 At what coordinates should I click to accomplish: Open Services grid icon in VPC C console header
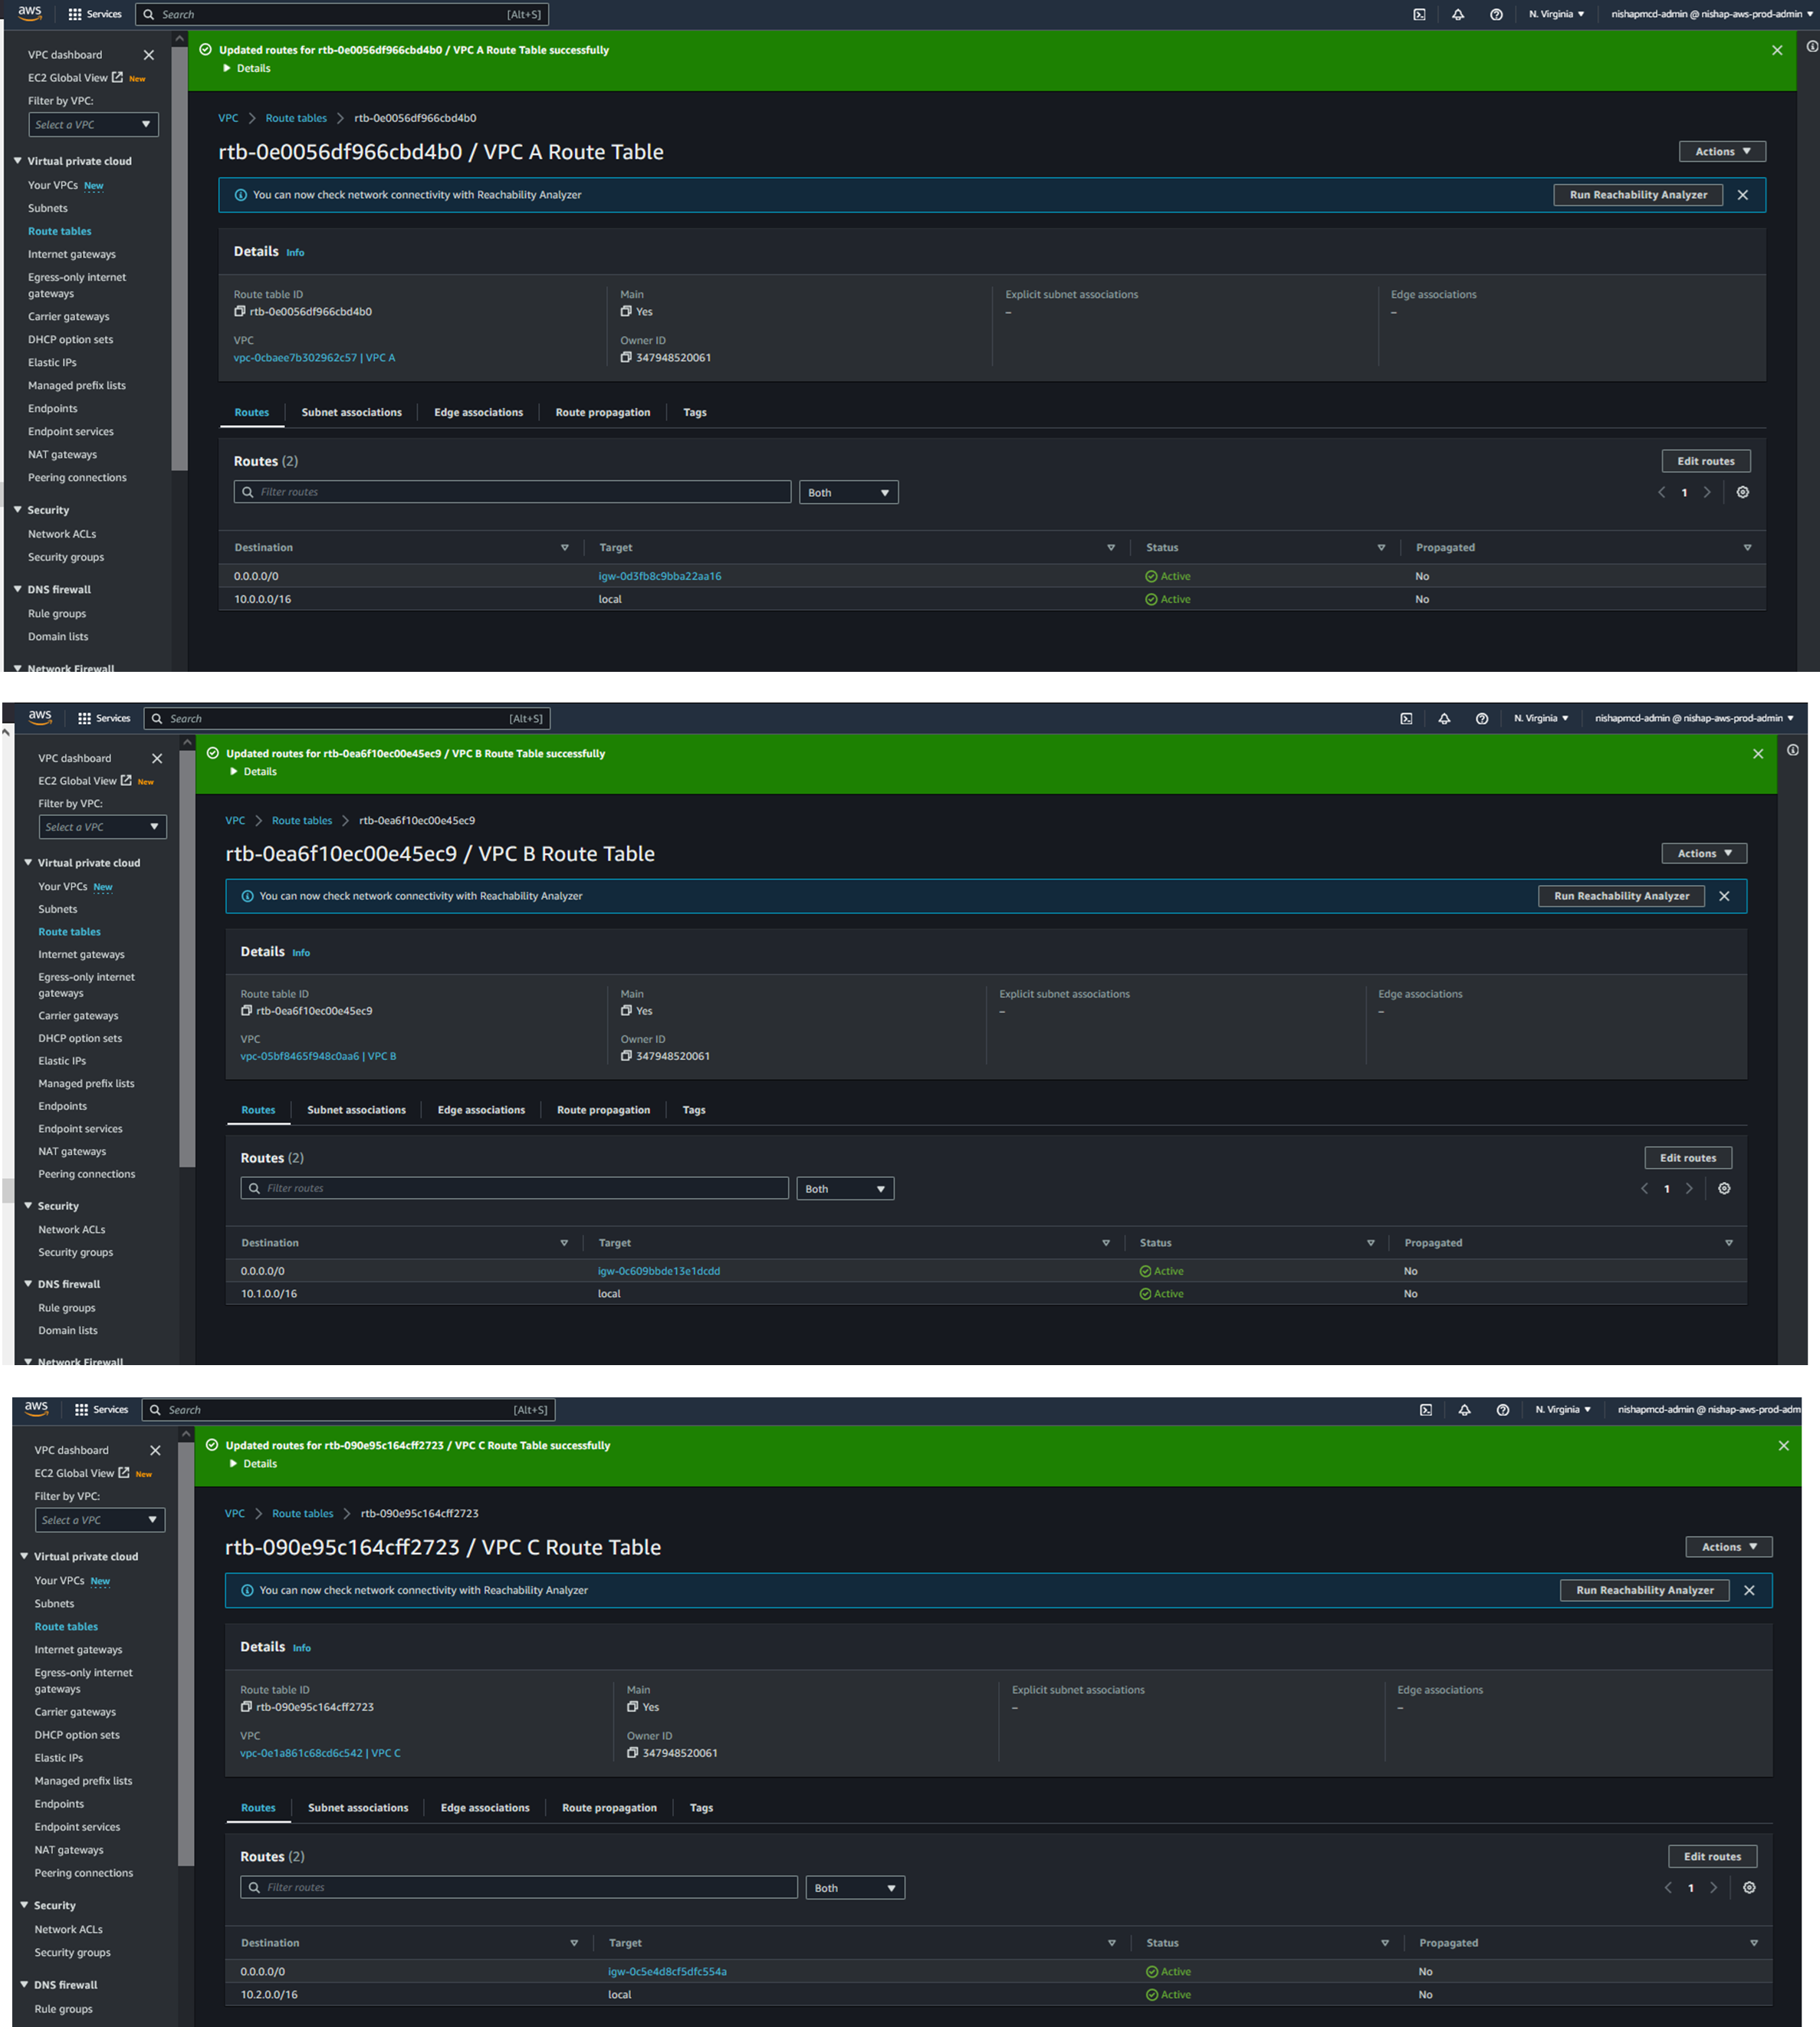tap(82, 1410)
